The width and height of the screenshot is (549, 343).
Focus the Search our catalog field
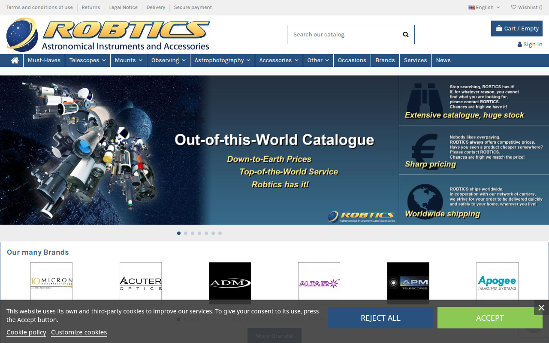pyautogui.click(x=351, y=35)
